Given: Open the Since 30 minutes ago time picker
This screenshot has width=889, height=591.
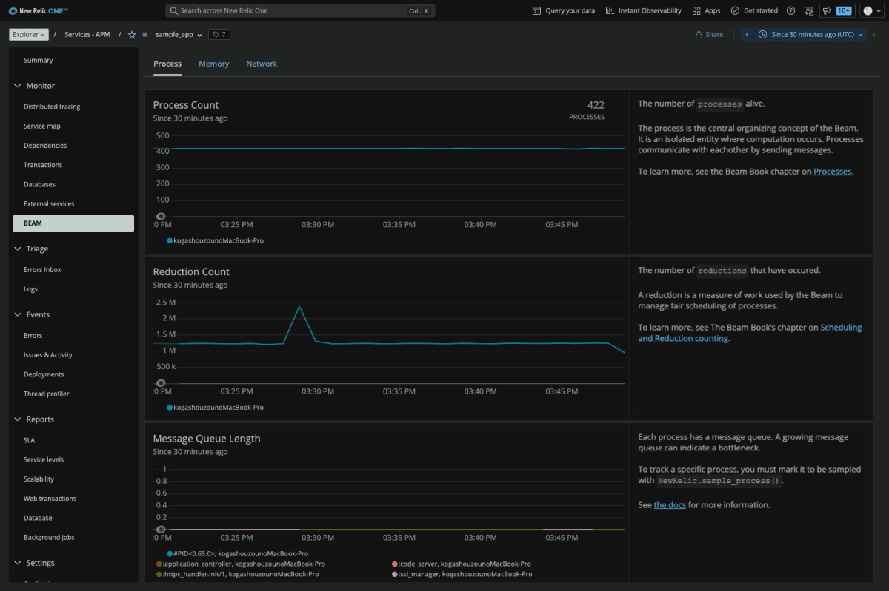Looking at the screenshot, I should point(810,35).
